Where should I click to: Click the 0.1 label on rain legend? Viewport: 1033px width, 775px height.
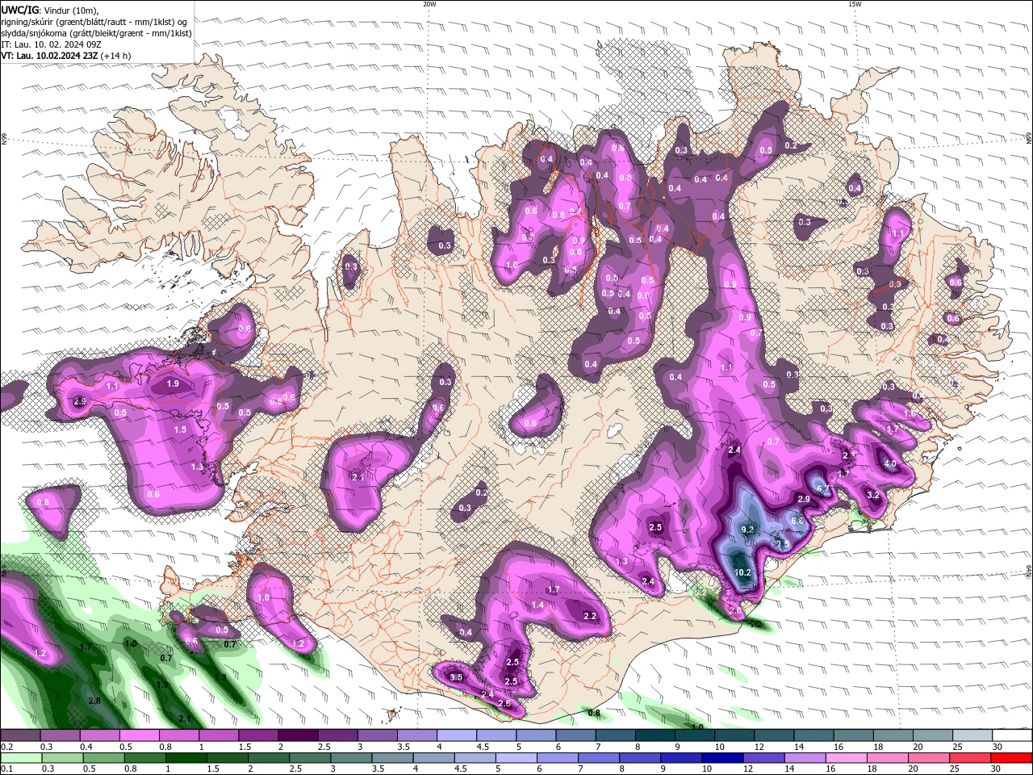(6, 769)
